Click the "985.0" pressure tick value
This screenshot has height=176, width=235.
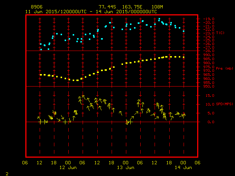(x=209, y=59)
